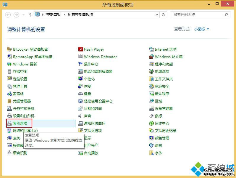Refresh the control panel view
Viewport: 236px width, 178px height.
click(x=163, y=15)
